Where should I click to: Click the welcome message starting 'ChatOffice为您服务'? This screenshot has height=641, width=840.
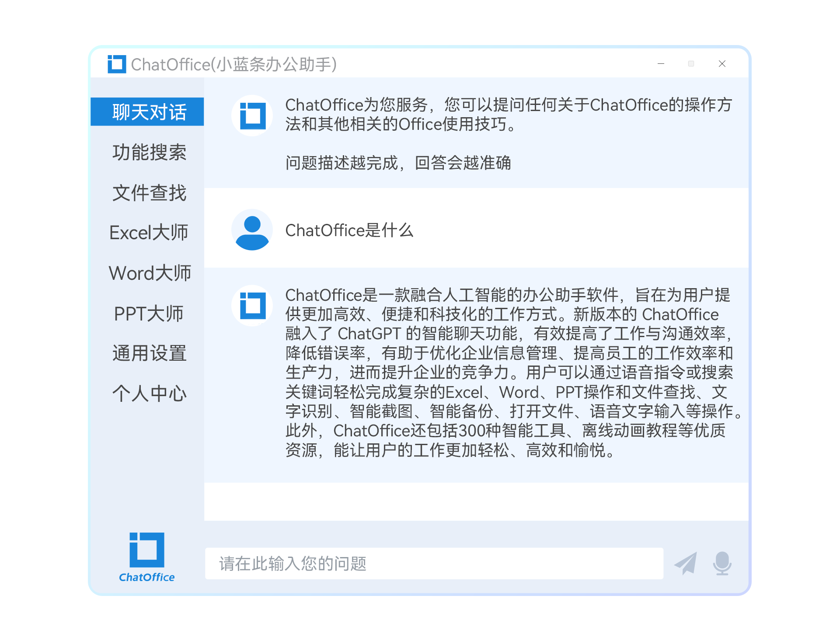pos(509,115)
